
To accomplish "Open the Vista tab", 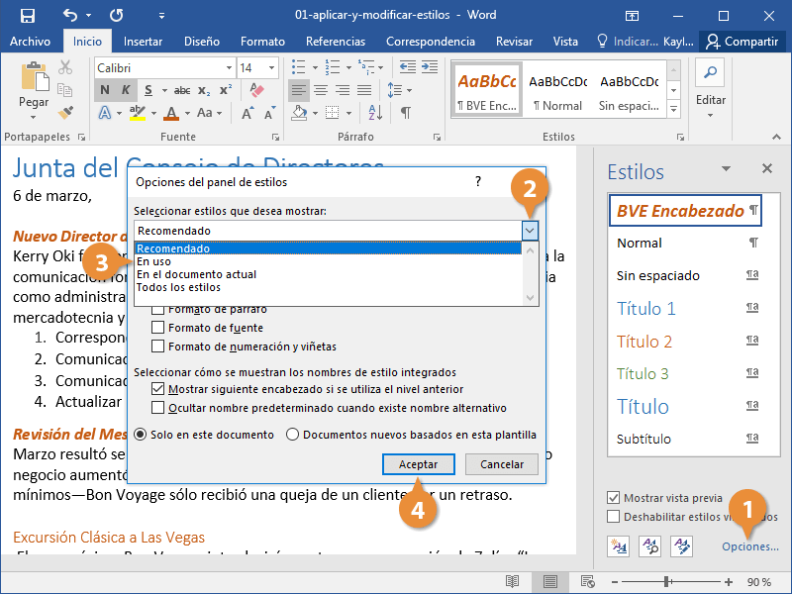I will click(x=565, y=42).
